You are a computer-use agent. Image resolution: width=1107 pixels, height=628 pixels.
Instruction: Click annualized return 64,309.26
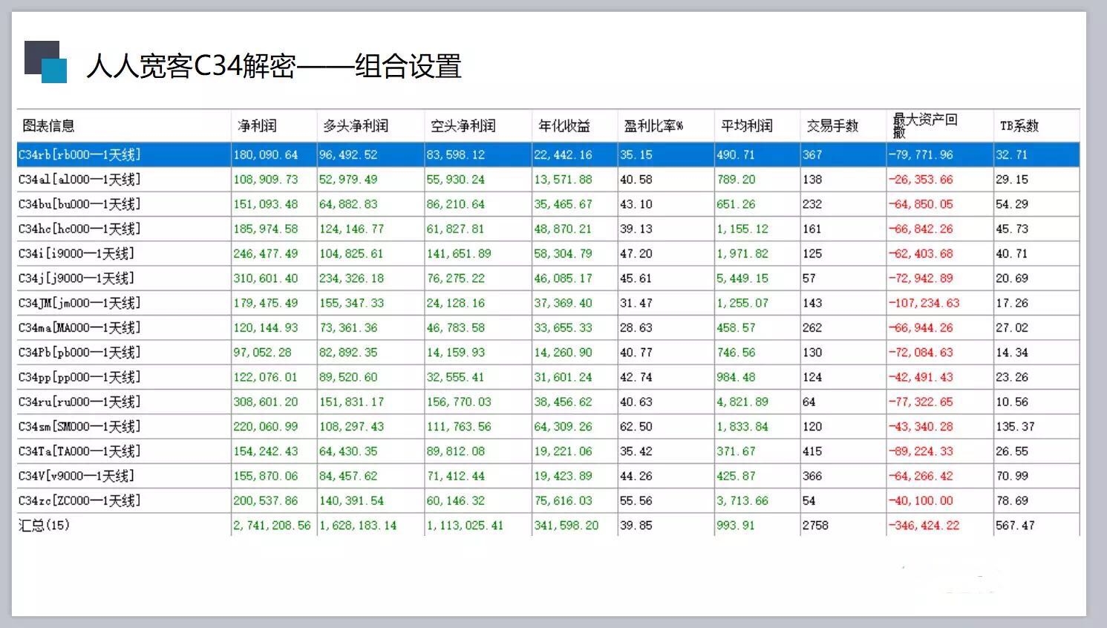click(x=564, y=427)
